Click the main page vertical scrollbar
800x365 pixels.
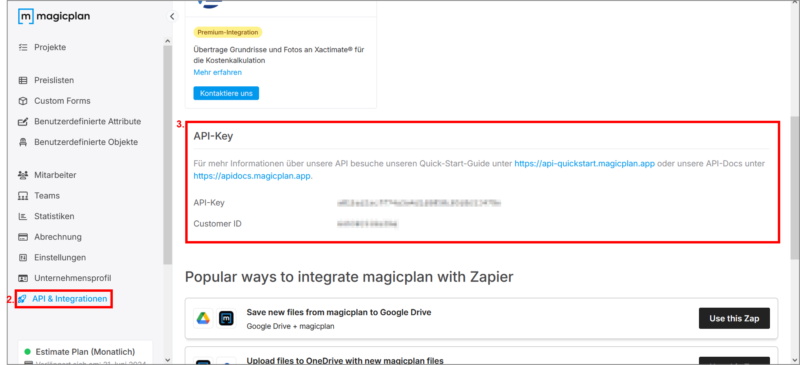tap(795, 188)
